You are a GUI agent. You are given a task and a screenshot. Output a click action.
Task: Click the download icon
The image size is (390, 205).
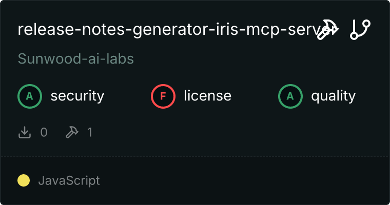25,132
